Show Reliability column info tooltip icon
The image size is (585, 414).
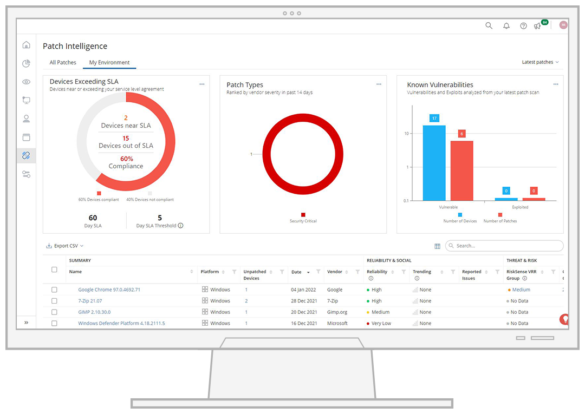(x=371, y=278)
